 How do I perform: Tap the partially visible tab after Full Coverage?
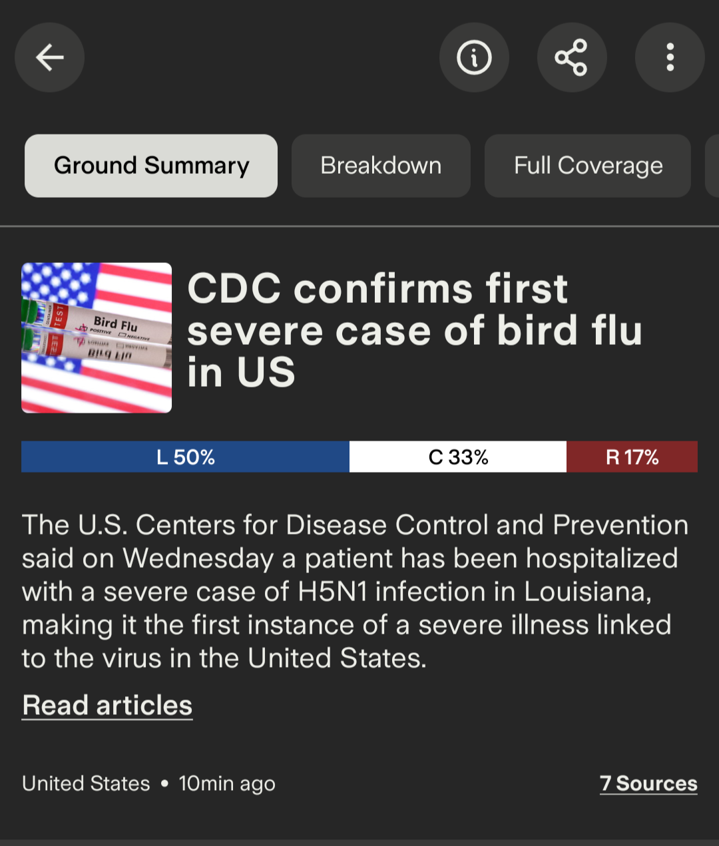[x=712, y=166]
